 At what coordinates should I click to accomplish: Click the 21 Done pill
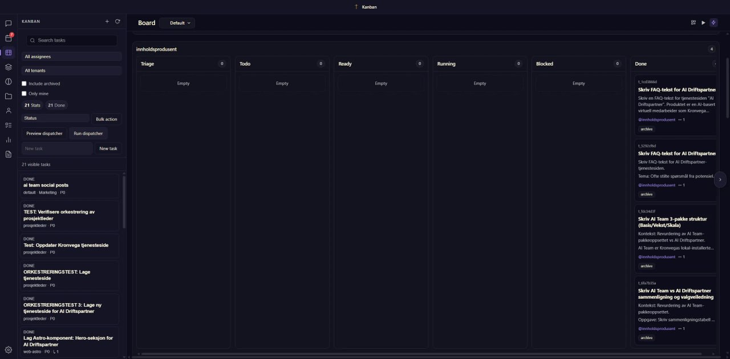pyautogui.click(x=56, y=105)
